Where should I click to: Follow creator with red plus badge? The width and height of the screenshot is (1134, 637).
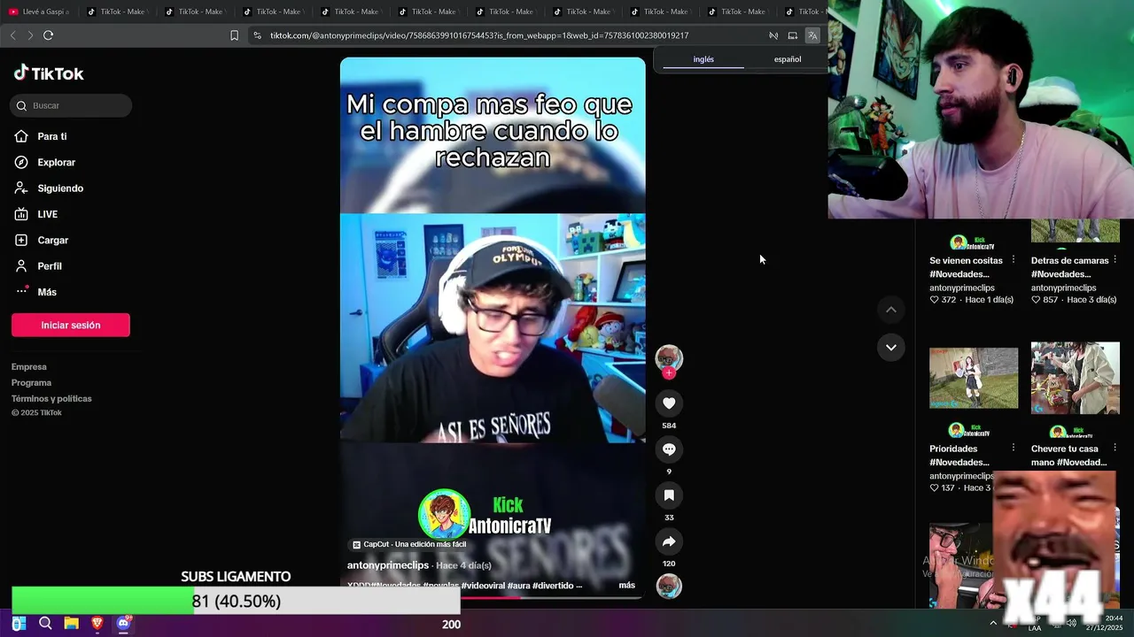coord(669,373)
